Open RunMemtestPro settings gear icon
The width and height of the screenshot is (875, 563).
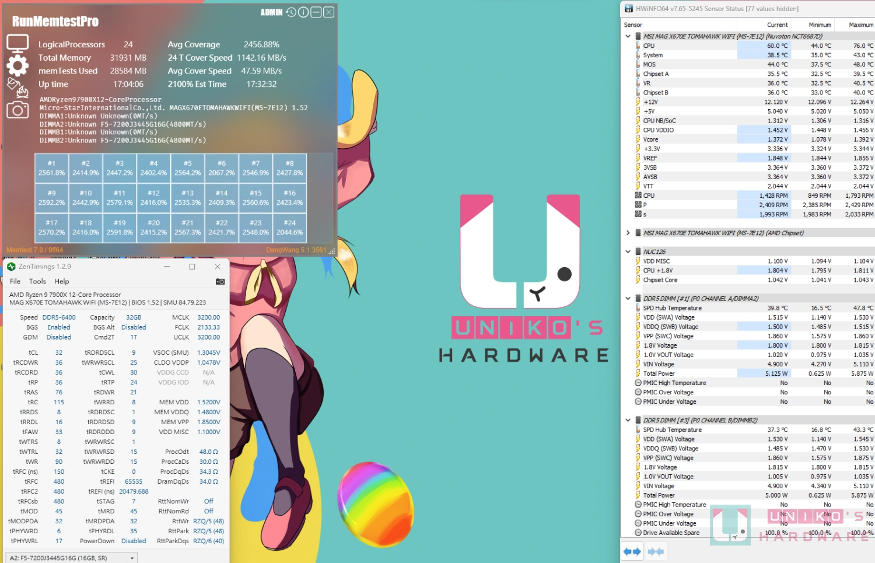(x=17, y=65)
